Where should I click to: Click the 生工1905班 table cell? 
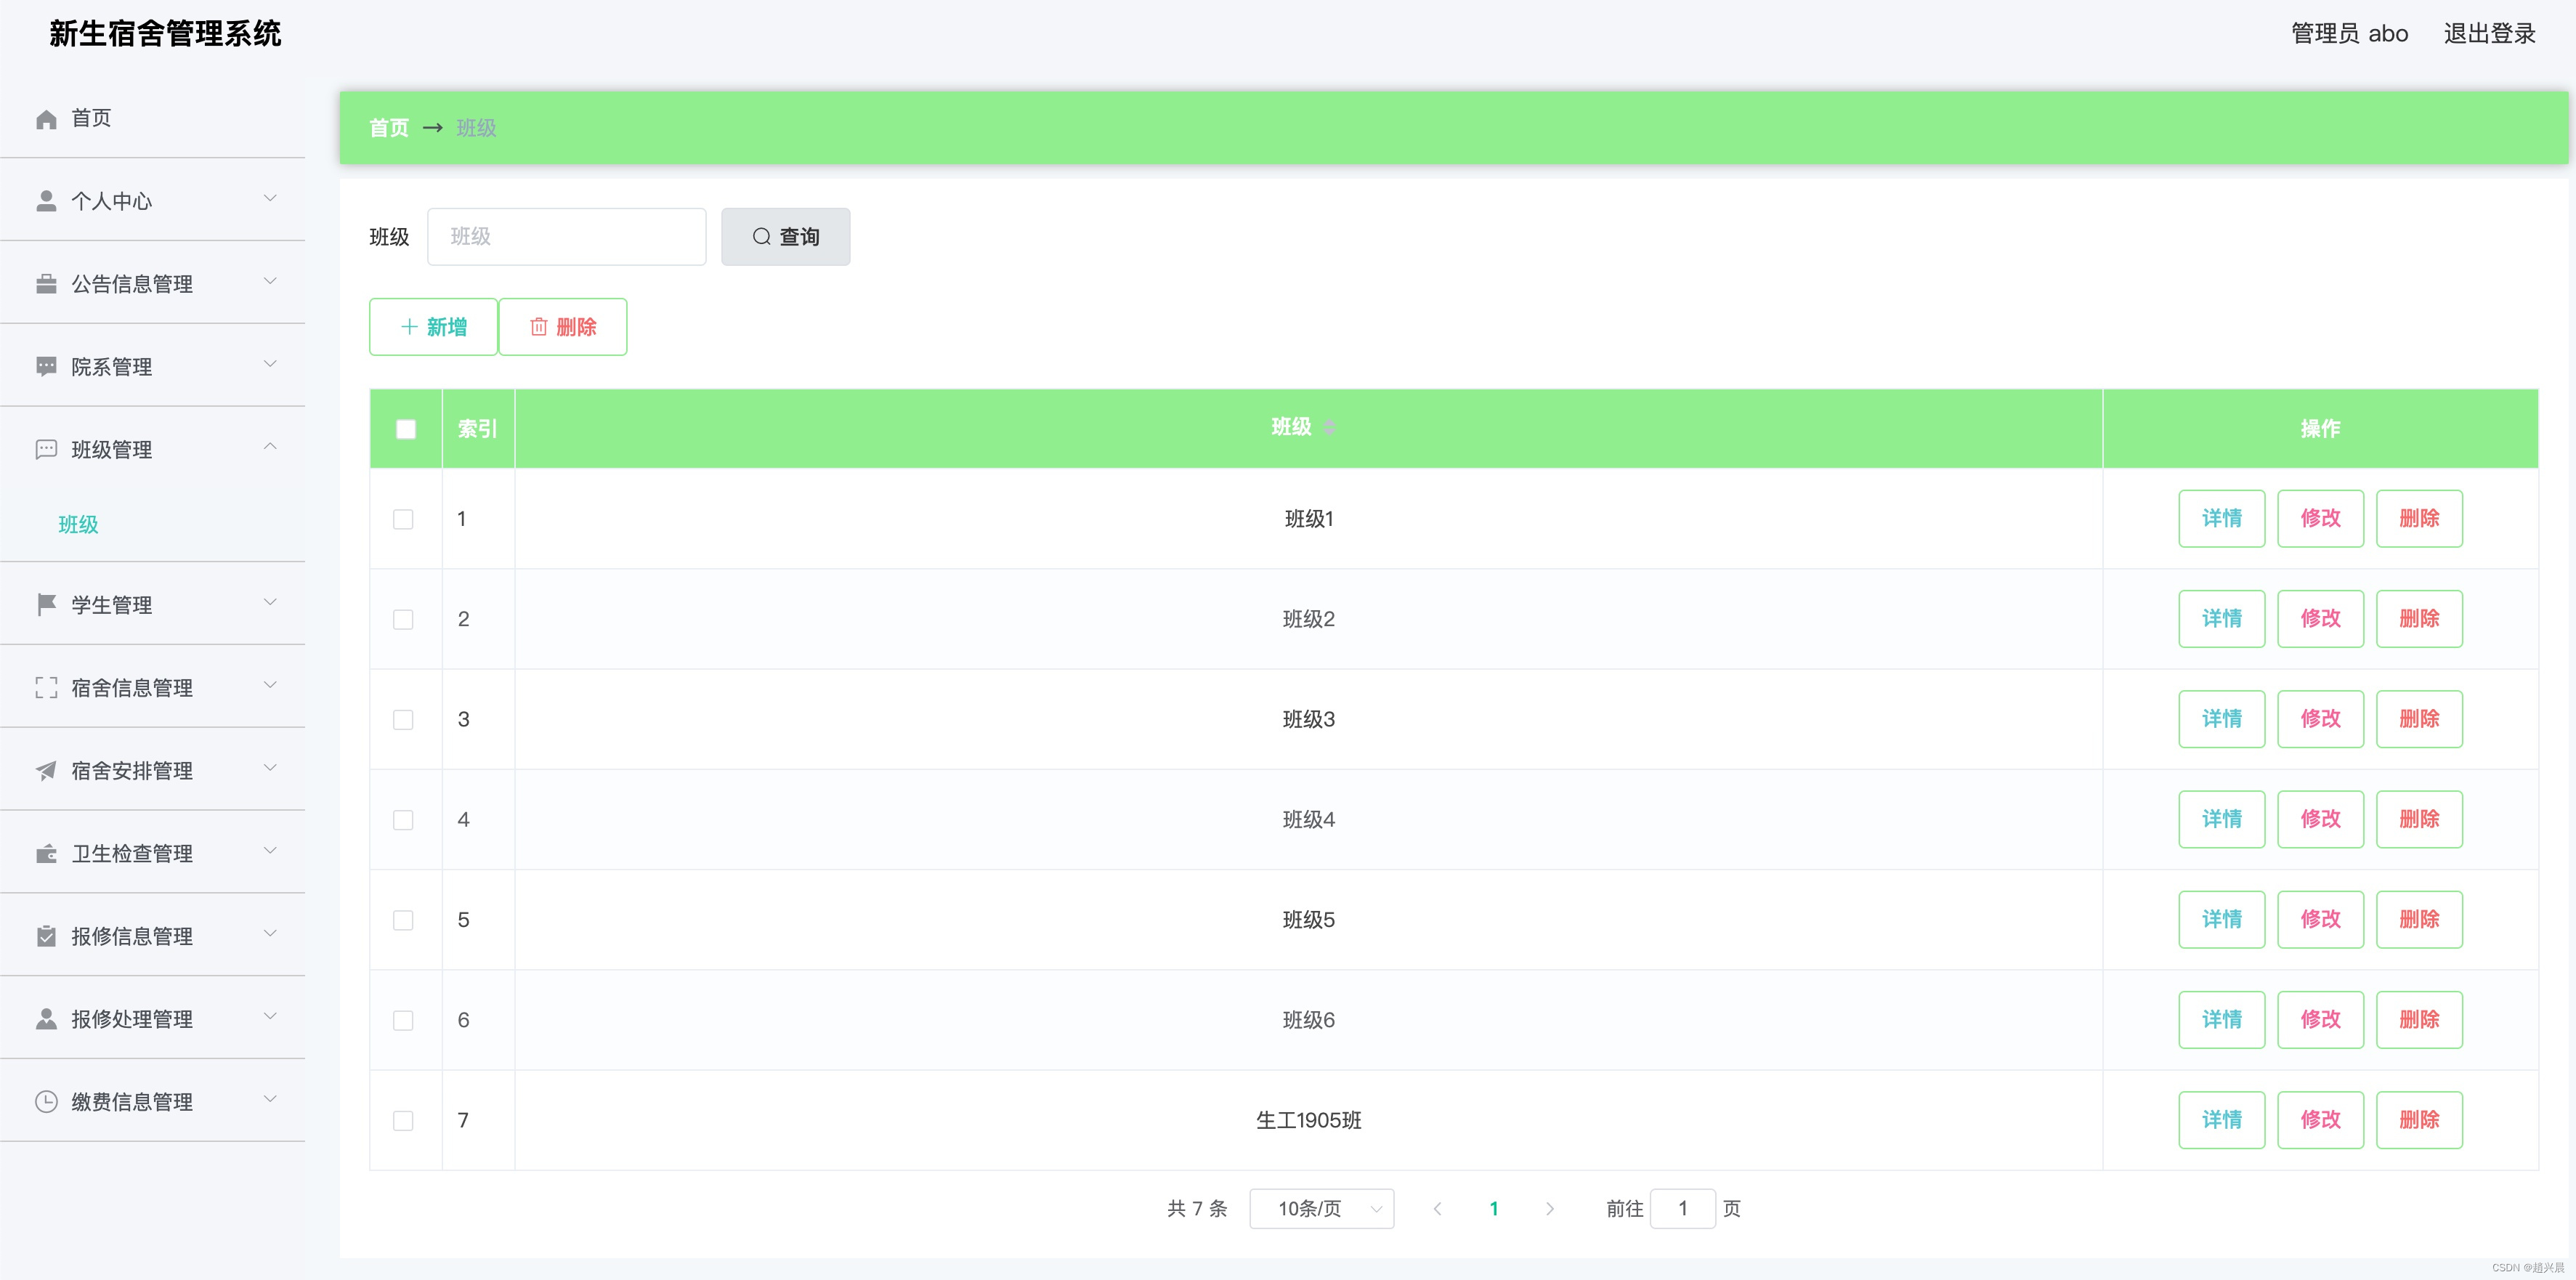1308,1120
